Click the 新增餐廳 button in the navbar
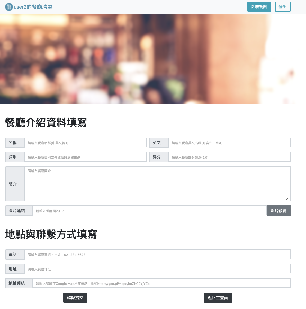The image size is (306, 309). 259,7
